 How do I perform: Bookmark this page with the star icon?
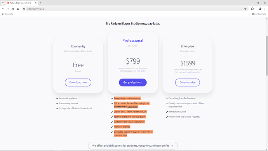coord(245,9)
